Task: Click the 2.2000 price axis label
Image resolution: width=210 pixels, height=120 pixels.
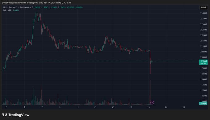Action: 204,35
